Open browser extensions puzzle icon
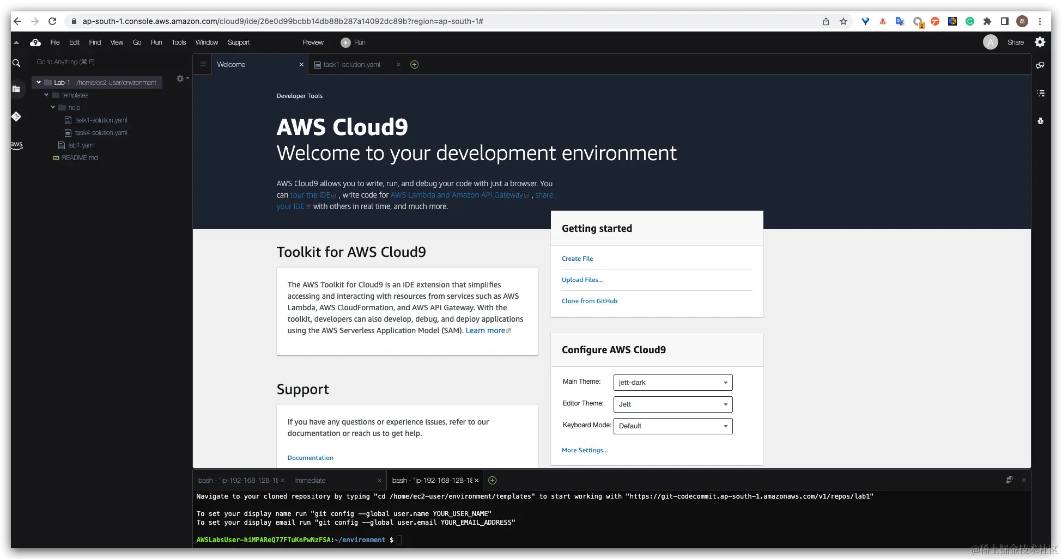The height and width of the screenshot is (559, 1062). pos(987,21)
